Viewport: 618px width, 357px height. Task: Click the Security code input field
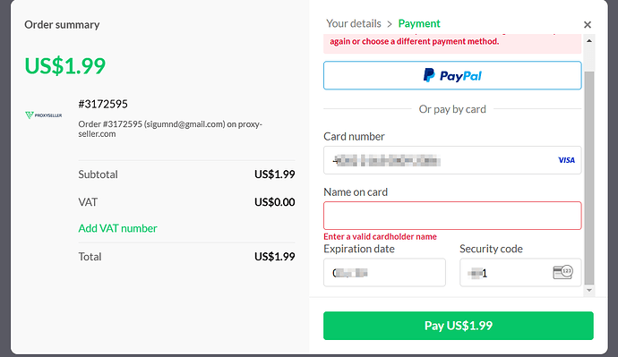click(x=520, y=272)
